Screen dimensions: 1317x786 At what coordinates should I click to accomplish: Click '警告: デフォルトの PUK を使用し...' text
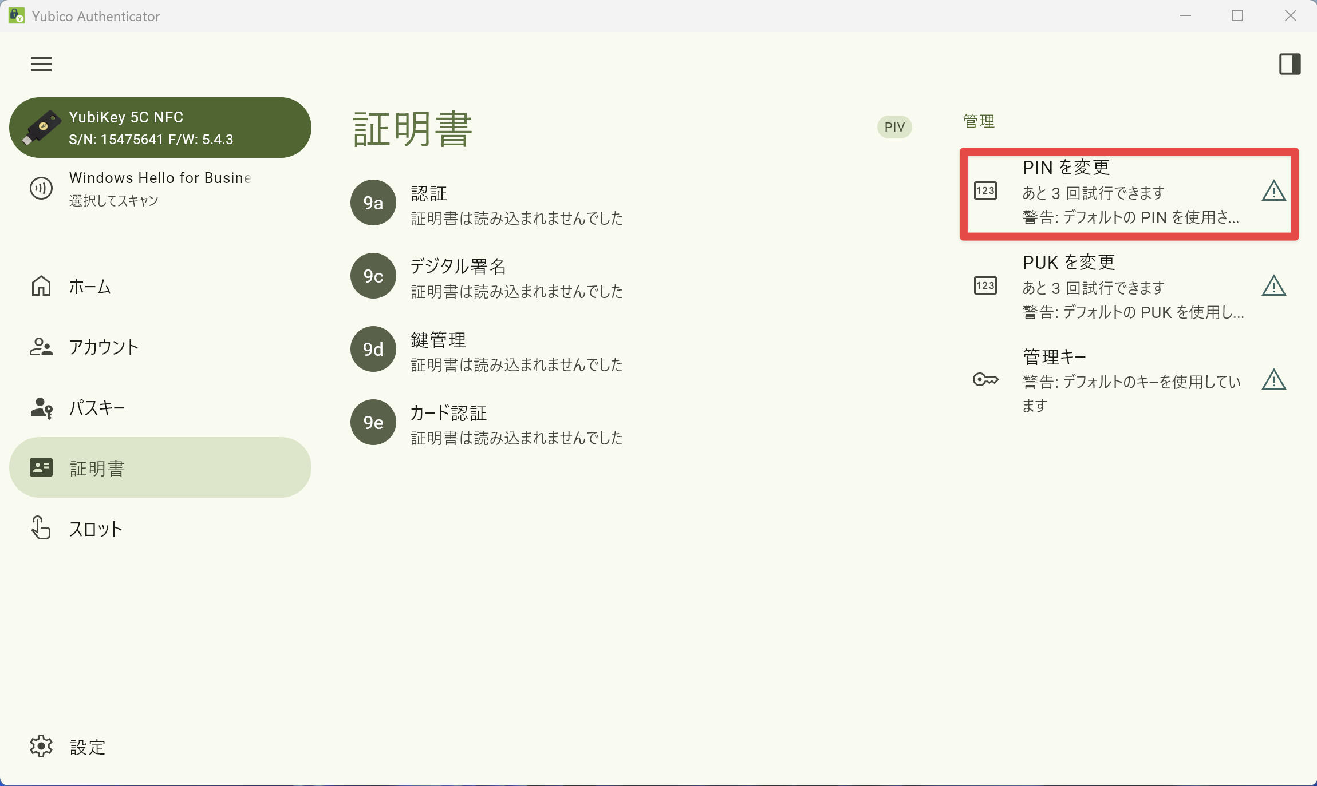[x=1133, y=312]
